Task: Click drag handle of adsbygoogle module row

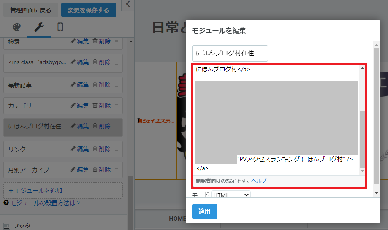Action: (116, 63)
